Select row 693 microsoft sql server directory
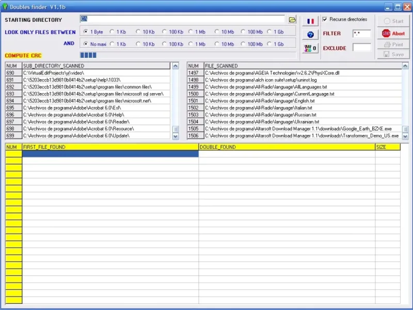The height and width of the screenshot is (310, 413). pos(88,94)
